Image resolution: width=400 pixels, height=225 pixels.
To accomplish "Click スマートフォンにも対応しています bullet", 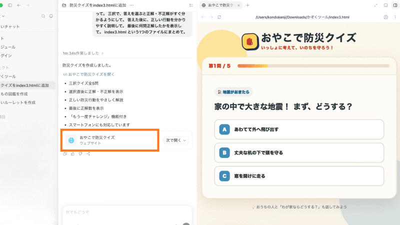I will coord(99,124).
